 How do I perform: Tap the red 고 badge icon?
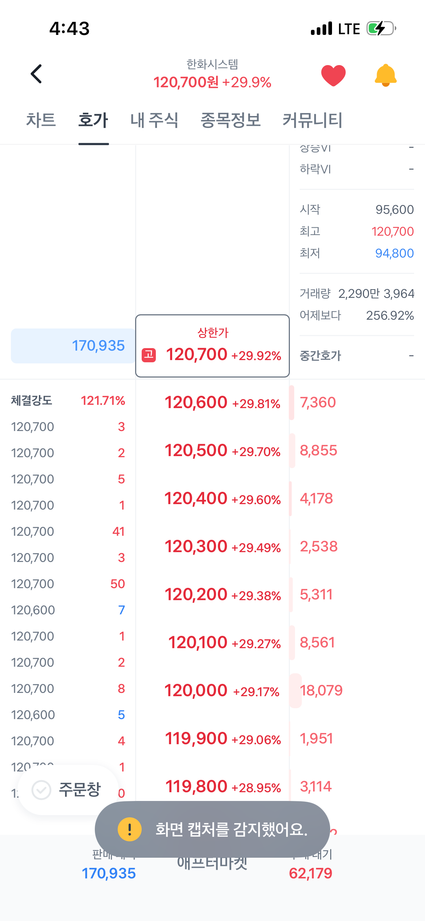coord(149,355)
